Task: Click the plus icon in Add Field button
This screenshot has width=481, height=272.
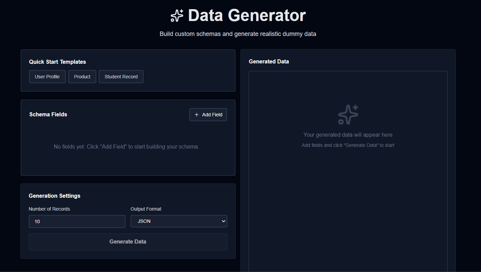Action: (x=197, y=115)
